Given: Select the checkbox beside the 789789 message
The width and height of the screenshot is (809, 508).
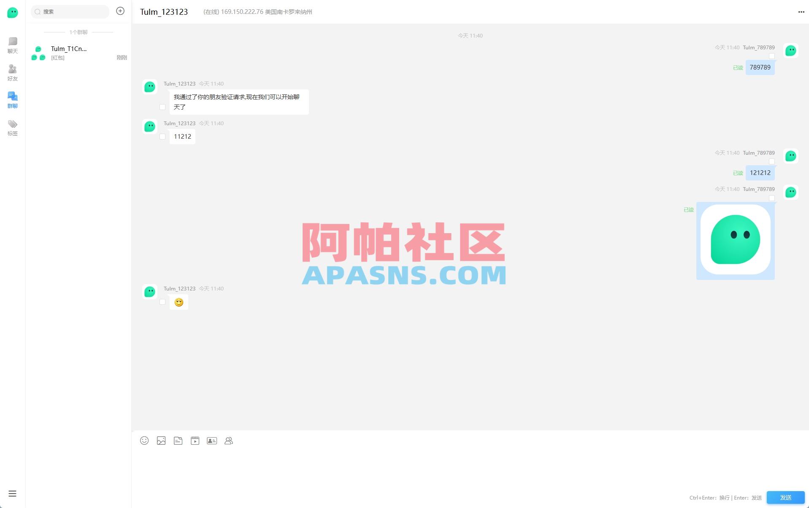Looking at the screenshot, I should pyautogui.click(x=772, y=56).
